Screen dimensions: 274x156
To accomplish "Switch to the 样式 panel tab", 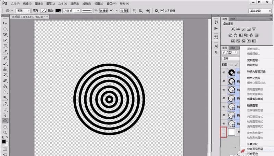I will coord(233,19).
